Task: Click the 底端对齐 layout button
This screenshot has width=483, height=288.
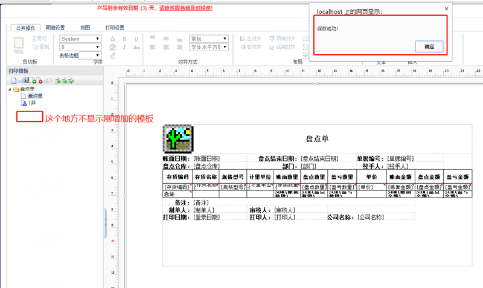Action: [x=282, y=47]
